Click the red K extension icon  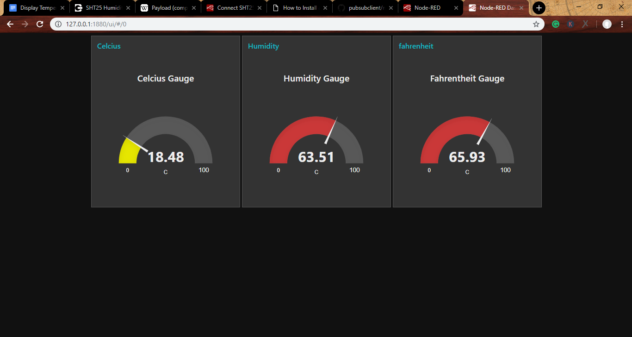[x=570, y=24]
